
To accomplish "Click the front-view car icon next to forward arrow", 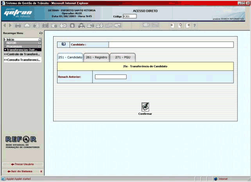I will tap(18, 25).
